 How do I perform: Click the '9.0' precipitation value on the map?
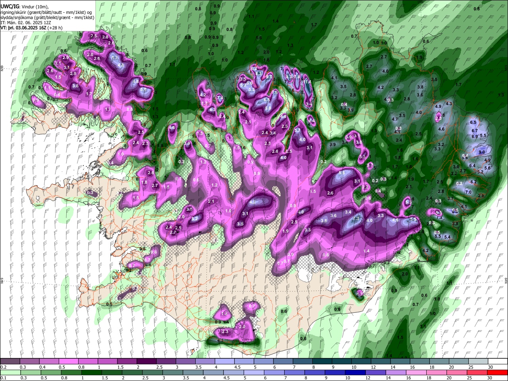click(482, 152)
